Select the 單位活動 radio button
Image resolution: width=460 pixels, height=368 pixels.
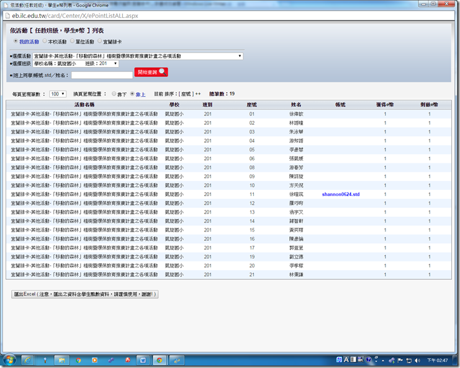(72, 42)
